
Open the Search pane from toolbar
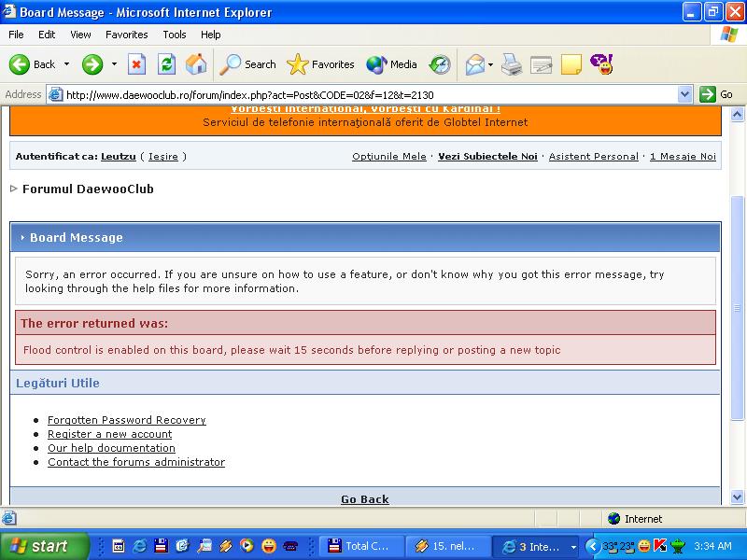247,64
